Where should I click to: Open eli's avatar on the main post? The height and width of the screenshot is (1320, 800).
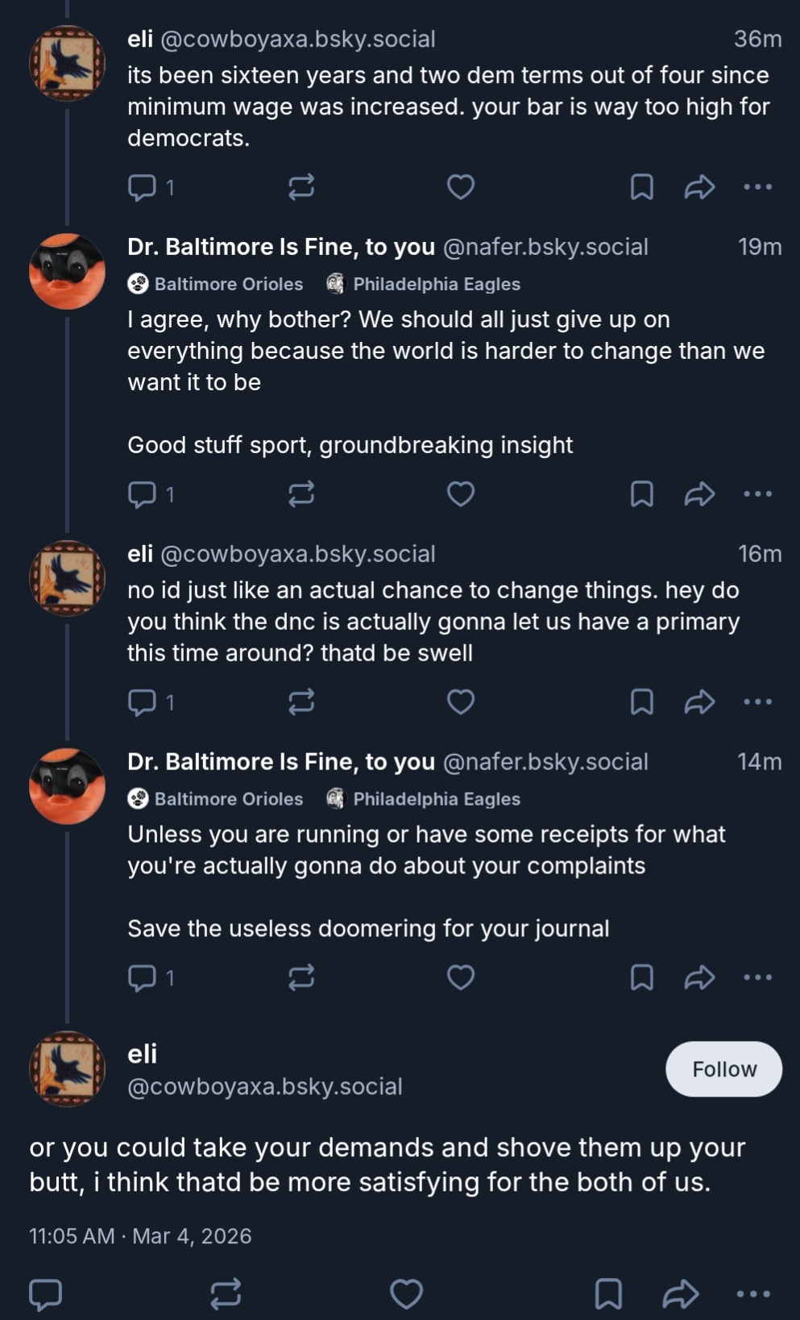[x=68, y=1069]
